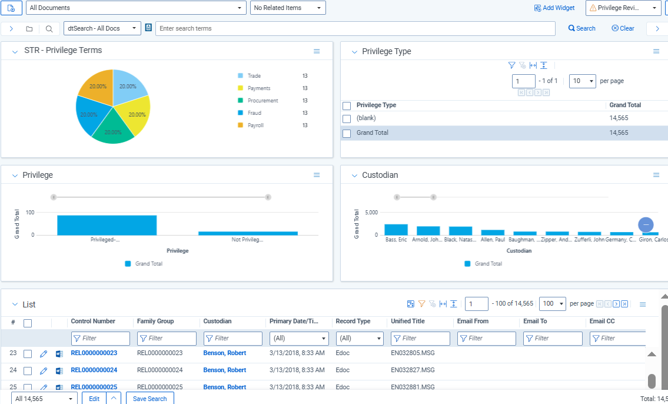This screenshot has height=404, width=668.
Task: Click the Custodian filter field
Action: (233, 339)
